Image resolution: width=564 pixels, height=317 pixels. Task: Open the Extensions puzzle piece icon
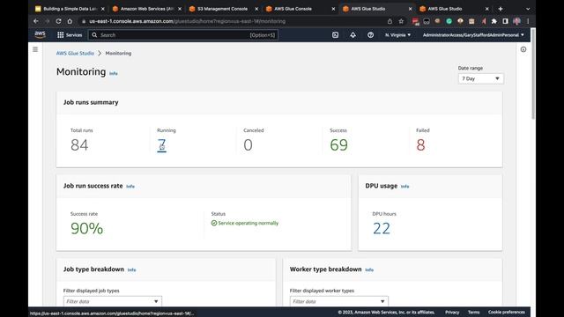pyautogui.click(x=494, y=21)
